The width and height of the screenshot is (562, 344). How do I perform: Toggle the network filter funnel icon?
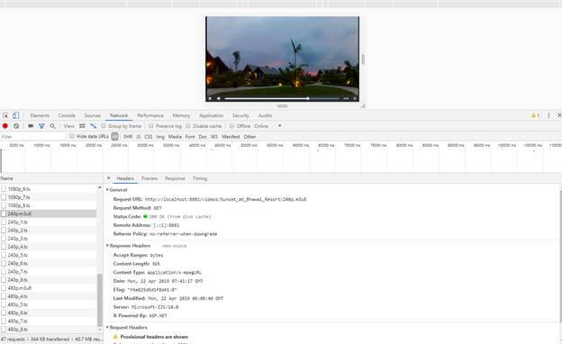coord(41,126)
